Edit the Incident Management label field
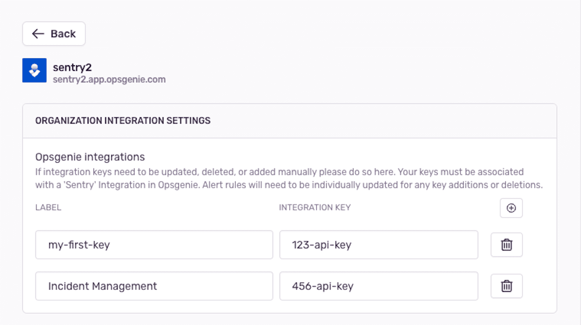 click(154, 286)
